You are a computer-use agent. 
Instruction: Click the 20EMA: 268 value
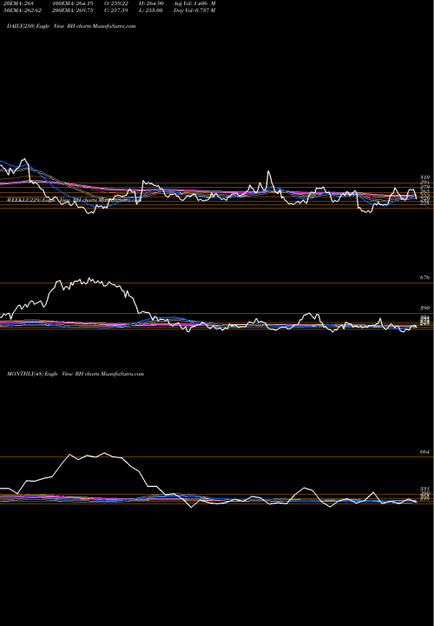coord(20,3)
